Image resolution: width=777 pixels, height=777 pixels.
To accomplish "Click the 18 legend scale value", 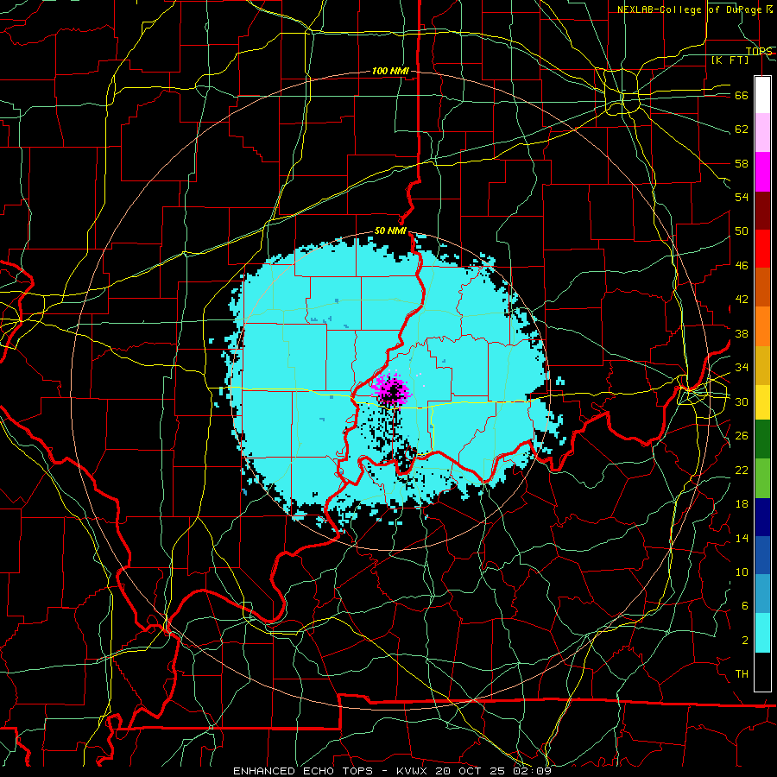I will (742, 504).
